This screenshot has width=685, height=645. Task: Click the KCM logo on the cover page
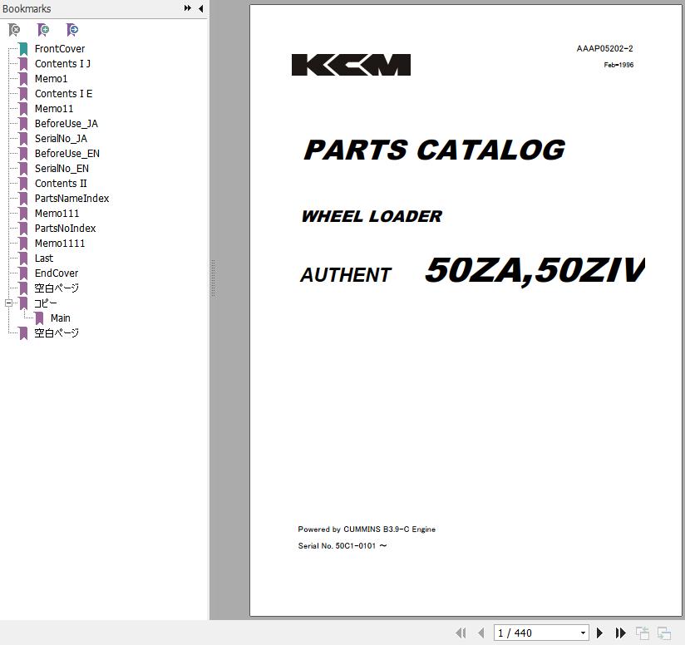coord(352,65)
